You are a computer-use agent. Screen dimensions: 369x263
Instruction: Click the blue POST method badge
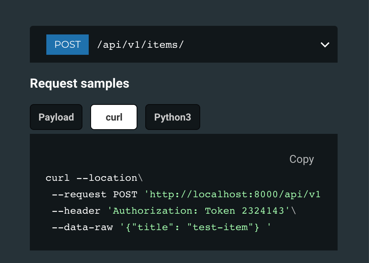pos(68,45)
